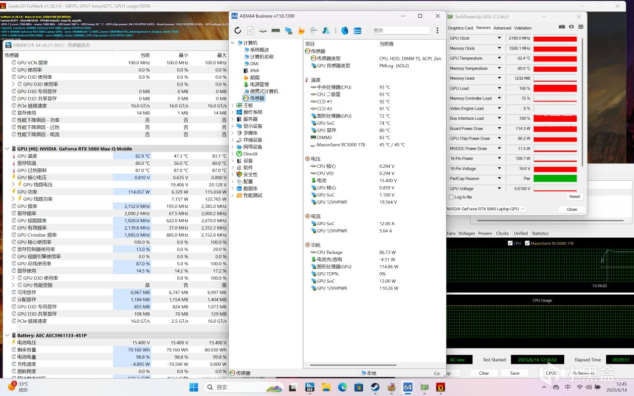Click the Reset button in GPU-Z

click(x=574, y=197)
